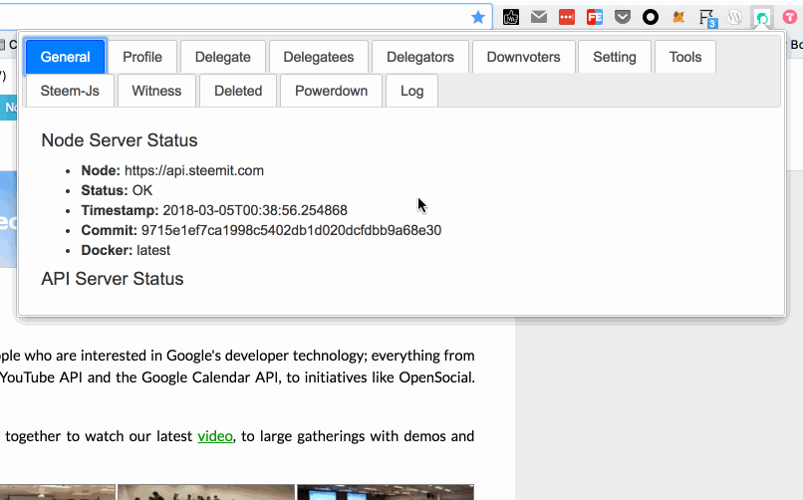The height and width of the screenshot is (500, 803).
Task: Open the MetaMask fox extension
Action: click(678, 17)
